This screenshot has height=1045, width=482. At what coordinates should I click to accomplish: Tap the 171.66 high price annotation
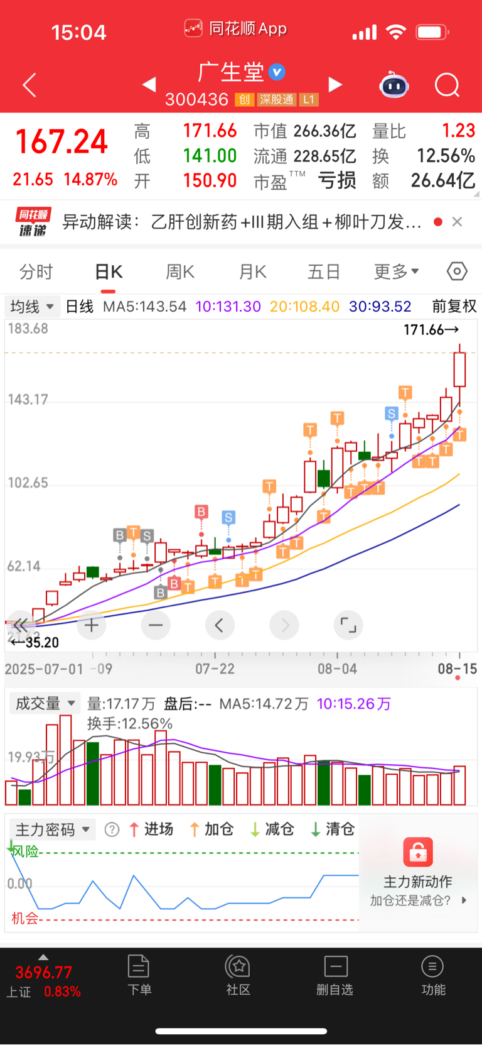[431, 330]
